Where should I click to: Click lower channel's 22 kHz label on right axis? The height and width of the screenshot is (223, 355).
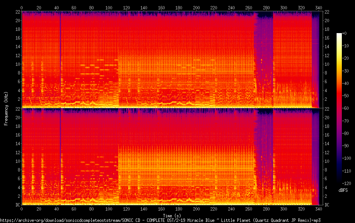pos(327,109)
